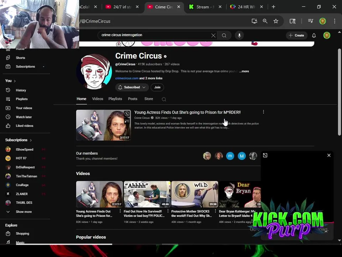Open the YouTube account avatar menu
Image resolution: width=342 pixels, height=257 pixels.
pyautogui.click(x=327, y=35)
